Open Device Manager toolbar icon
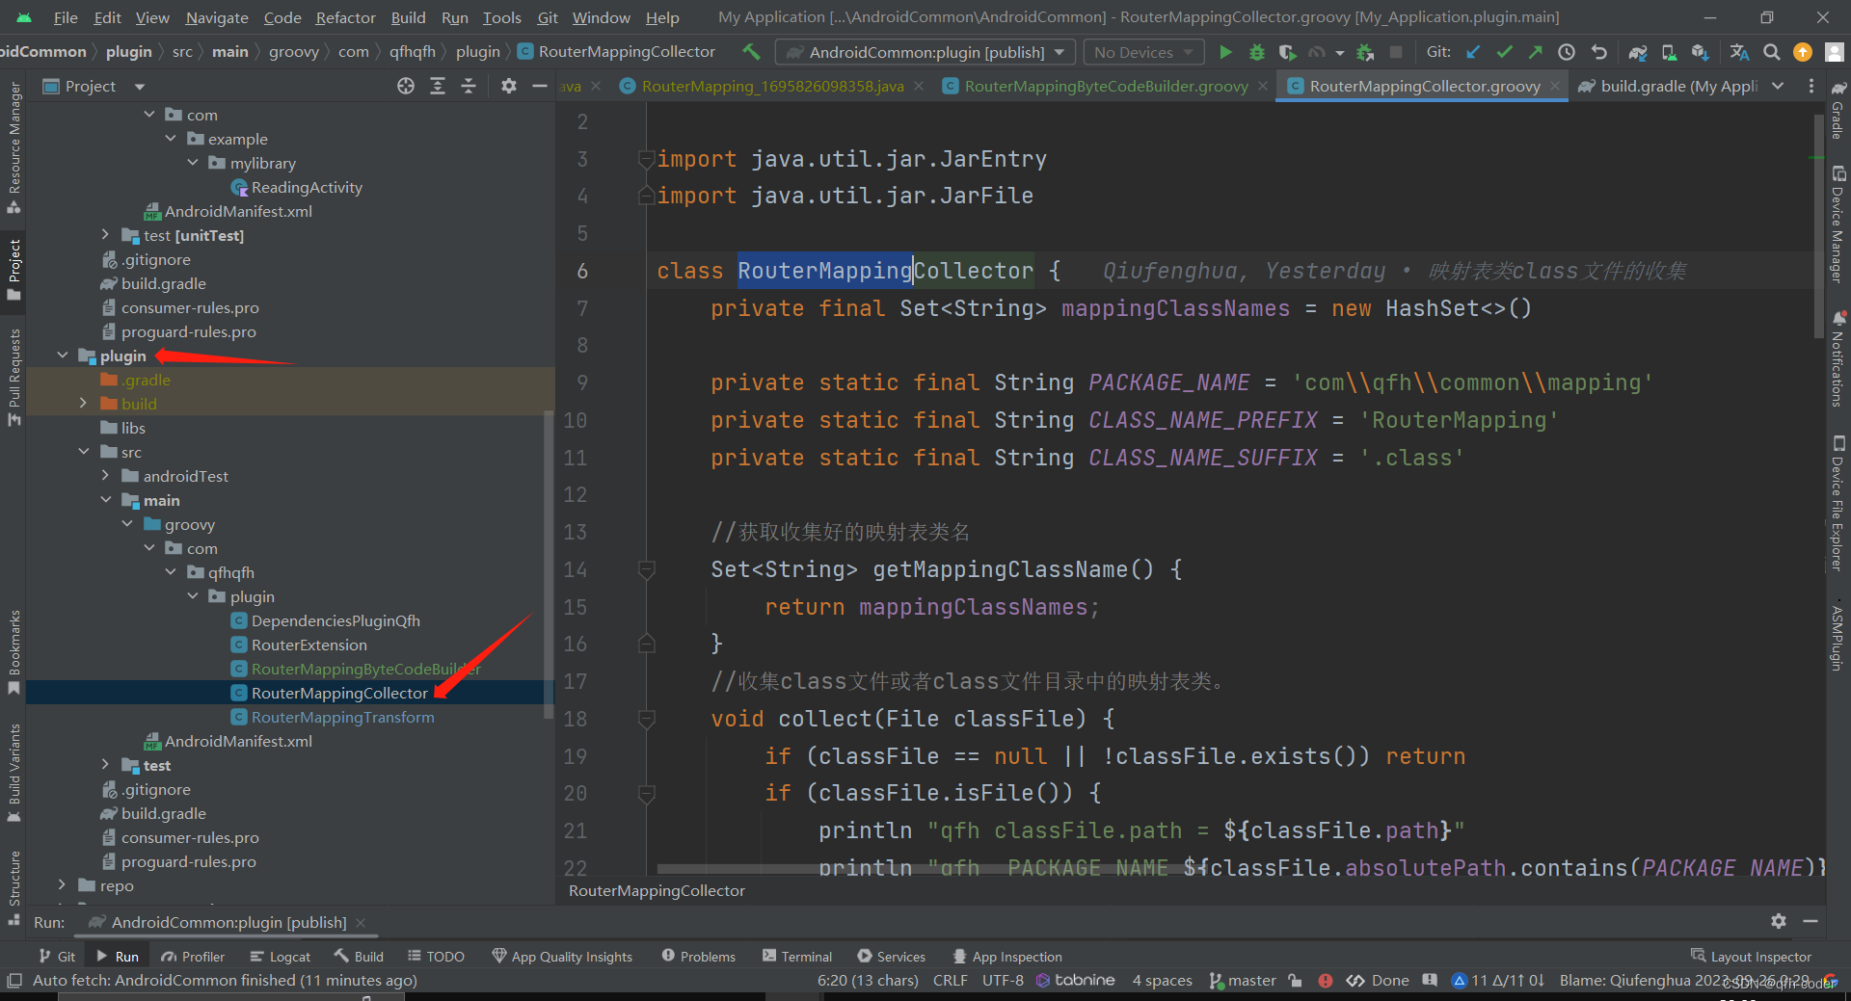Image resolution: width=1851 pixels, height=1001 pixels. click(1669, 52)
